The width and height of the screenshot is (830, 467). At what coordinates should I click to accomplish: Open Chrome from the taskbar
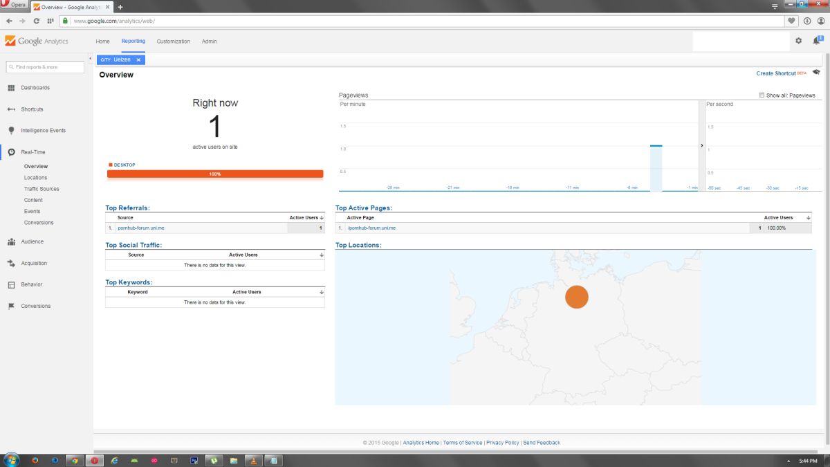pyautogui.click(x=75, y=460)
